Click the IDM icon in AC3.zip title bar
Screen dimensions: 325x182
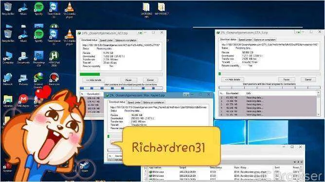pyautogui.click(x=79, y=33)
